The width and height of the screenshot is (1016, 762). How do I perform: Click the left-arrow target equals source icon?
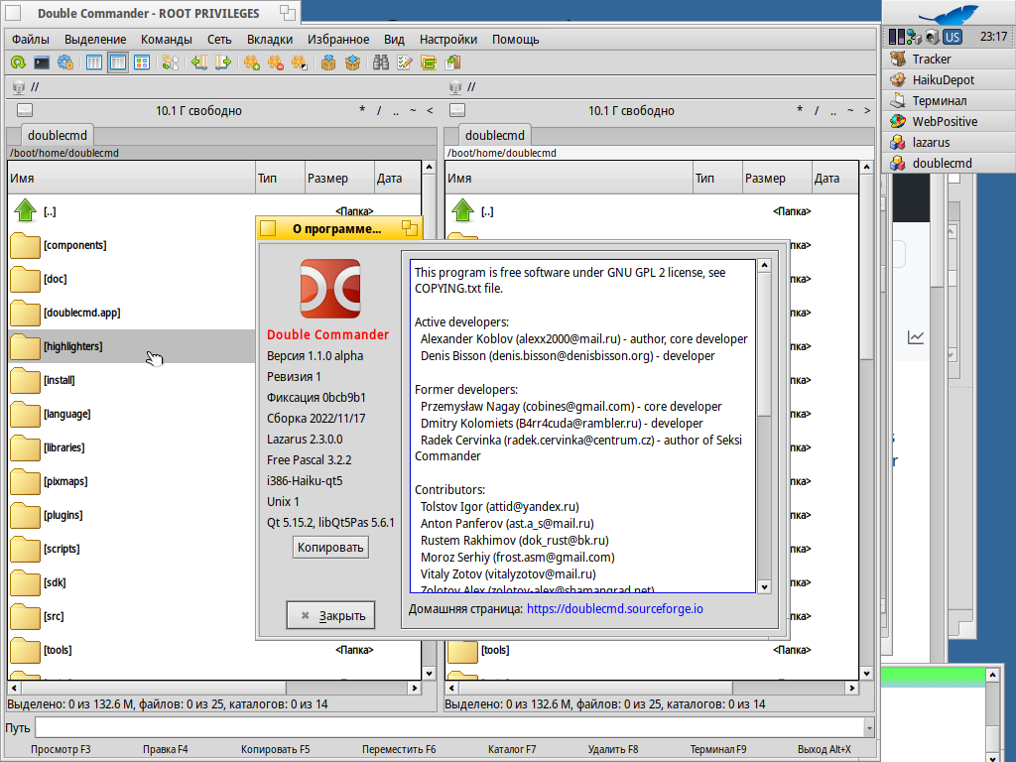pos(198,63)
